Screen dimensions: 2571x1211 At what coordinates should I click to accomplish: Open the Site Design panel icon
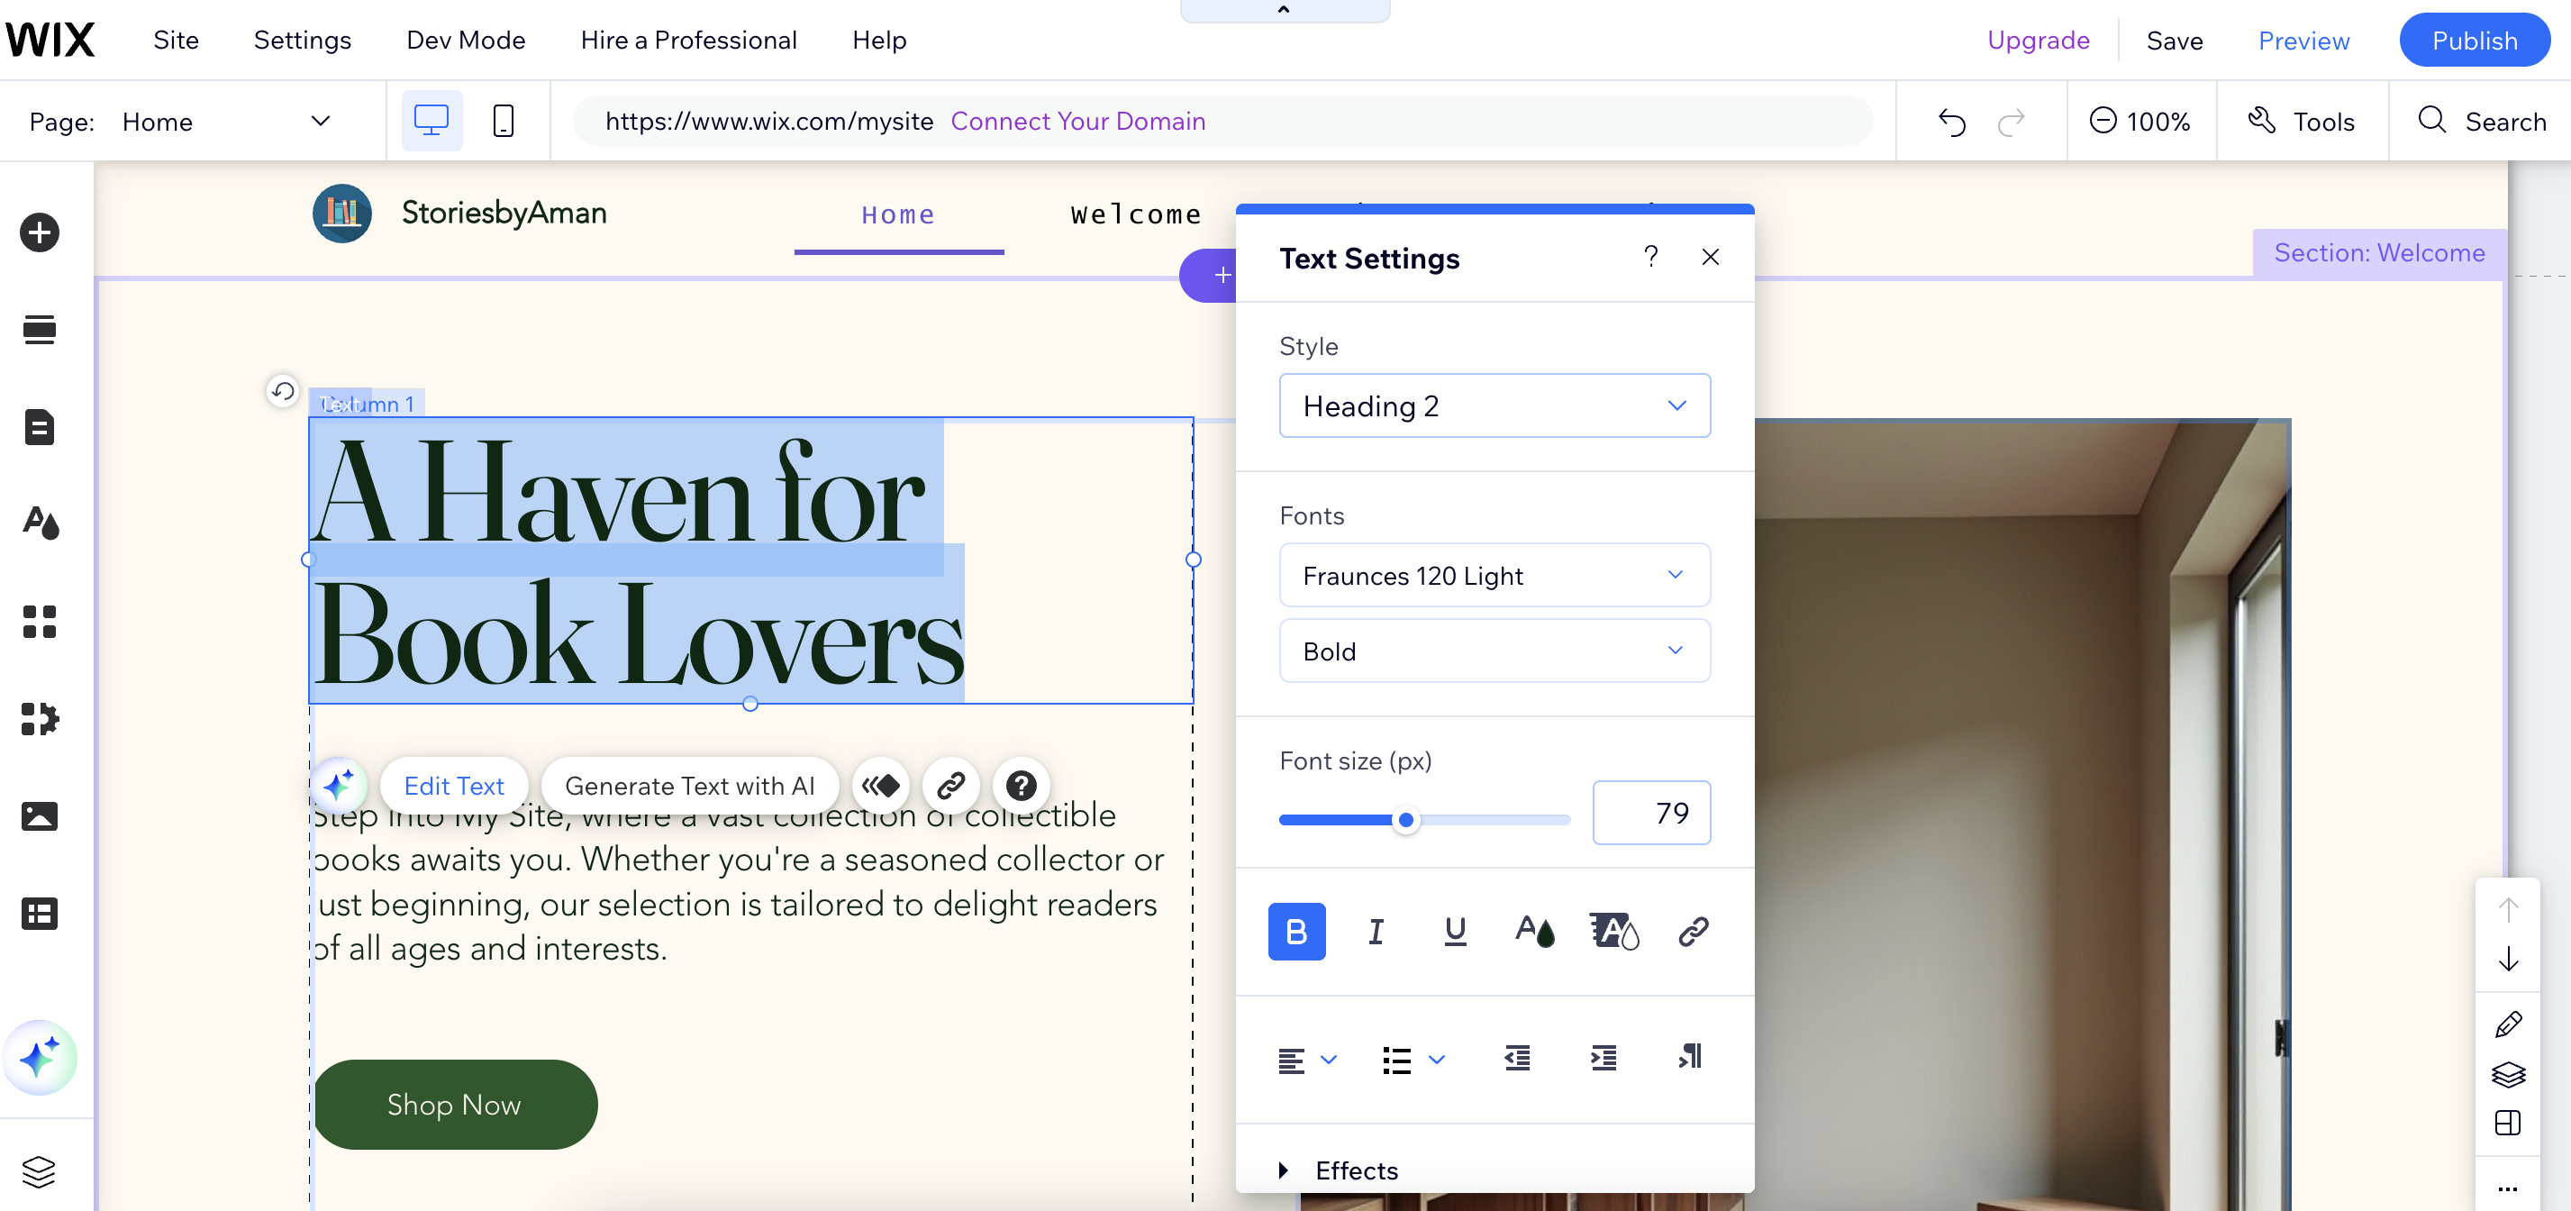[39, 522]
